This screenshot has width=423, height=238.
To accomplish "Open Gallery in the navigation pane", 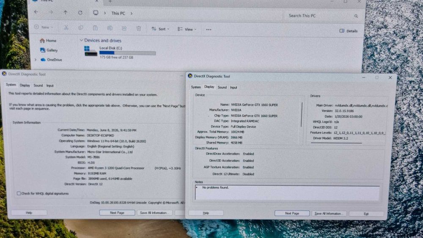I will (49, 50).
